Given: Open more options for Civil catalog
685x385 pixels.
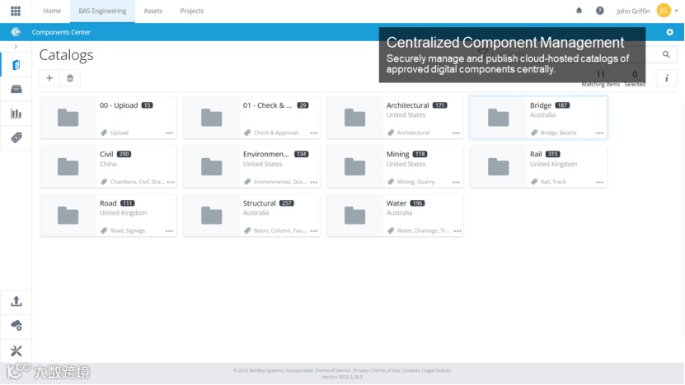Looking at the screenshot, I should tap(171, 183).
